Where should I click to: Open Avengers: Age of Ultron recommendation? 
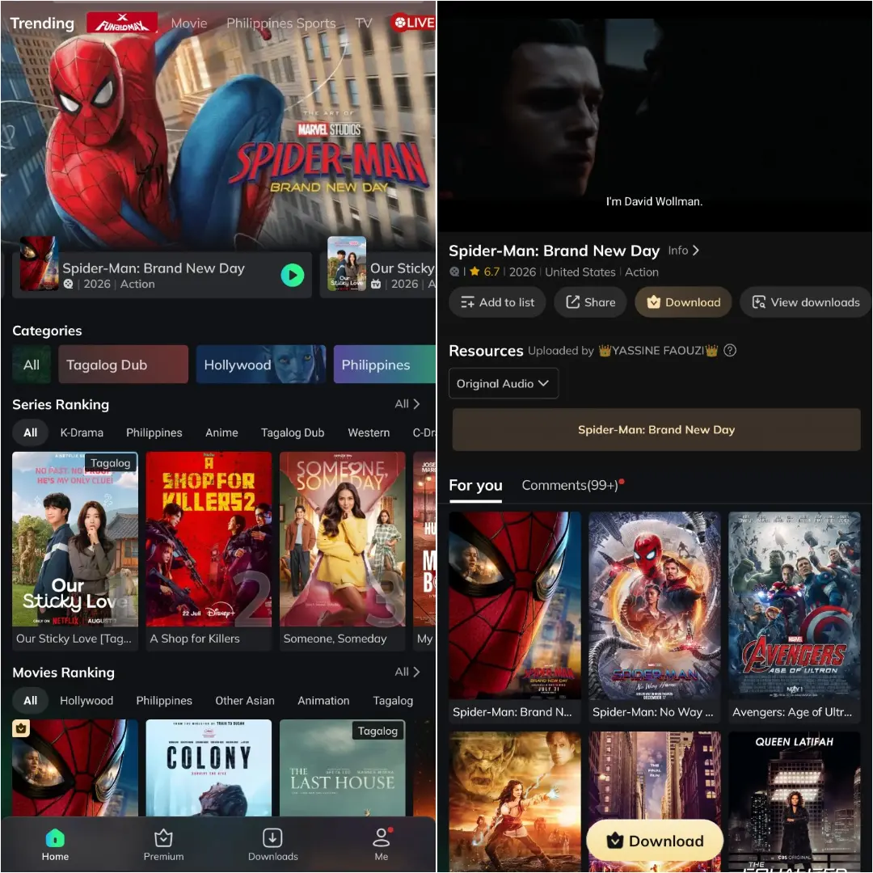795,605
